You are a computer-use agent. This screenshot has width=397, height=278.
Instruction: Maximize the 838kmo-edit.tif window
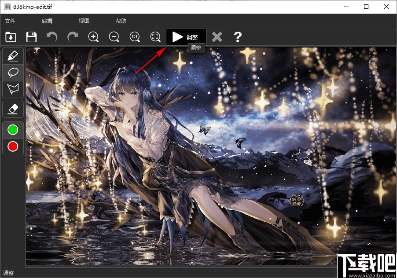pyautogui.click(x=366, y=7)
